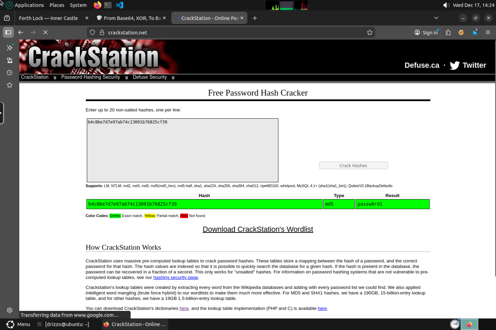Open list all tabs dropdown

point(436,18)
